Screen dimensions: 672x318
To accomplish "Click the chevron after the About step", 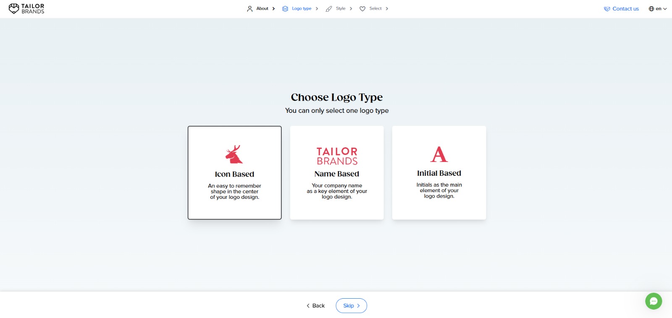I will 273,9.
